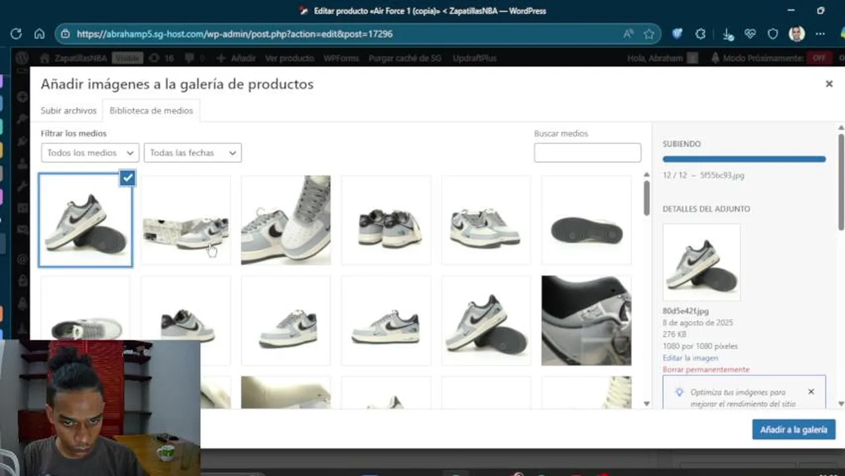
Task: Click the WordPress logo in admin bar
Action: tap(22, 58)
